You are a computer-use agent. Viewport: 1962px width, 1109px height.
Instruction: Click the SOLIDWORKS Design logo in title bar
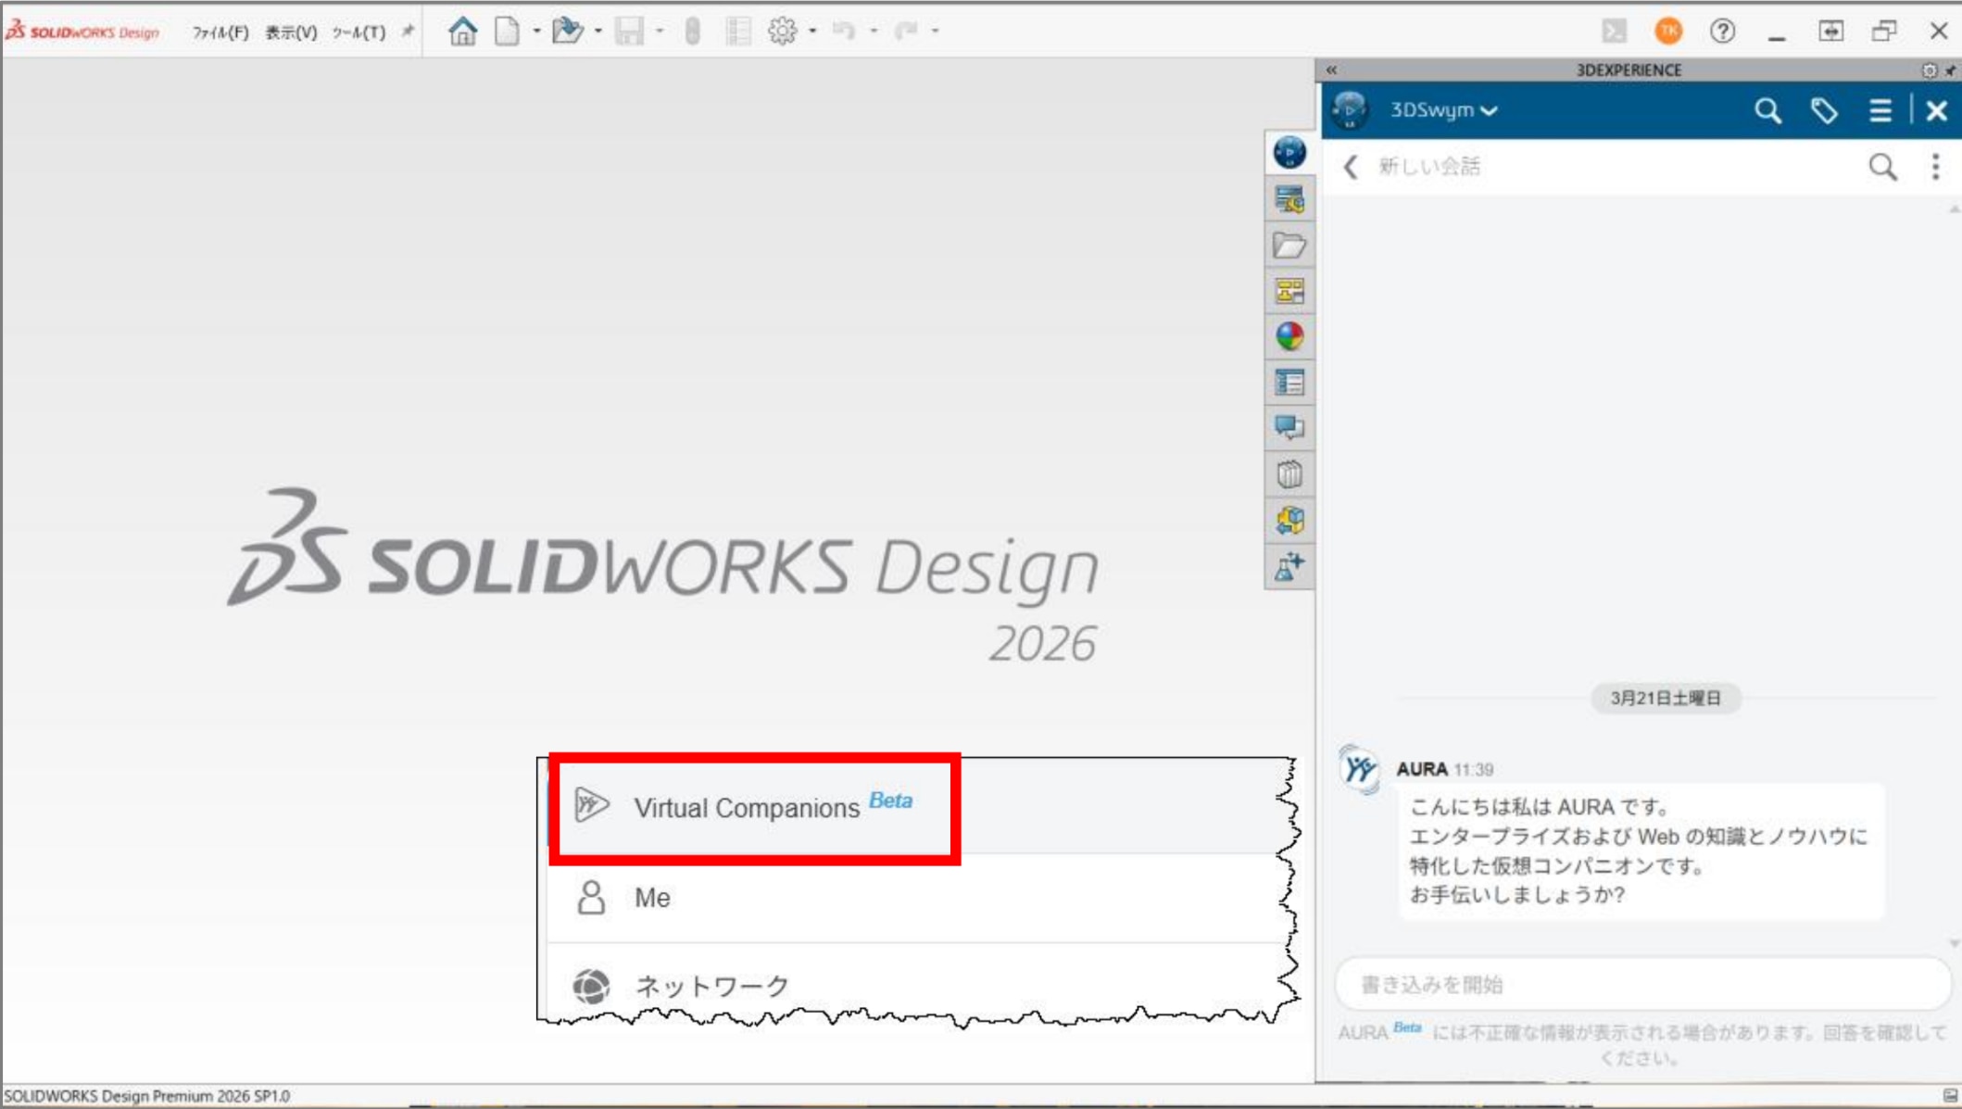tap(82, 32)
